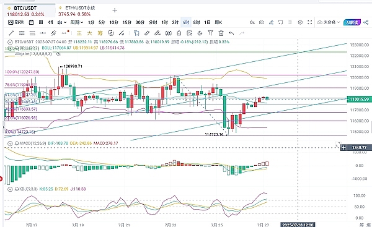Image resolution: width=372 pixels, height=227 pixels.
Task: Toggle the 筹 chip distribution indicator
Action: click(100, 33)
